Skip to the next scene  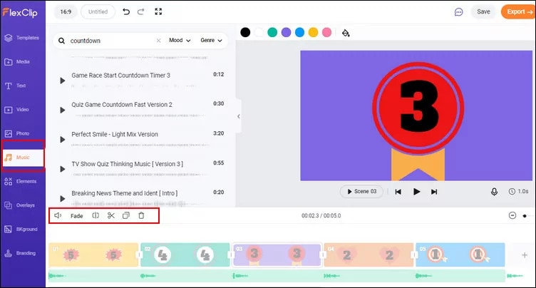click(434, 192)
